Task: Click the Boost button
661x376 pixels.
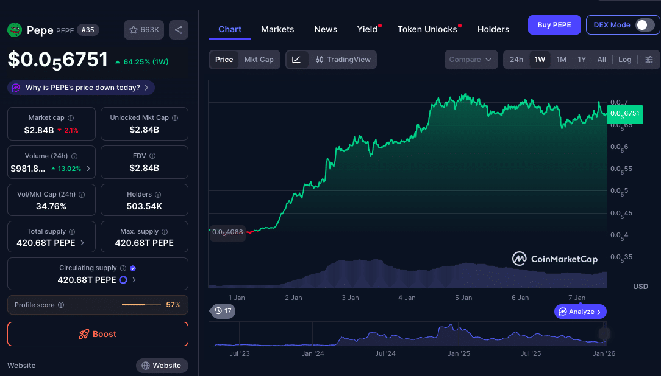Action: 98,335
